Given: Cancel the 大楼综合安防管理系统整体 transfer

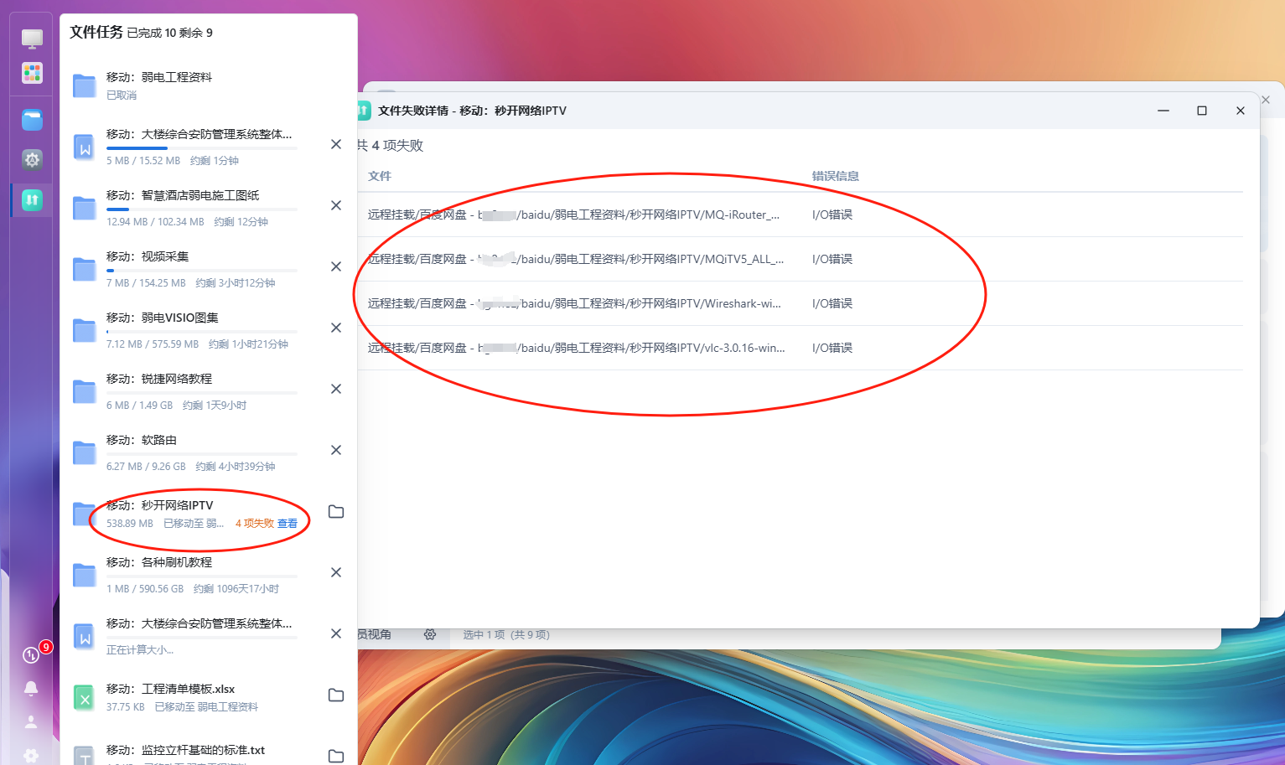Looking at the screenshot, I should point(336,144).
